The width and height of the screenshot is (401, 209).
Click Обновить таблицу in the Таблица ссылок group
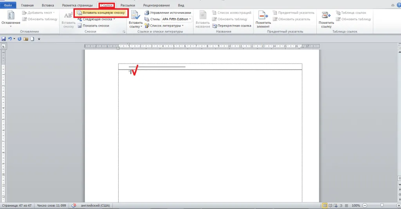point(354,19)
